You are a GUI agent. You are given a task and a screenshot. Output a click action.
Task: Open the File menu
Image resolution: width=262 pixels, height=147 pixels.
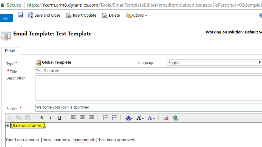(6, 18)
